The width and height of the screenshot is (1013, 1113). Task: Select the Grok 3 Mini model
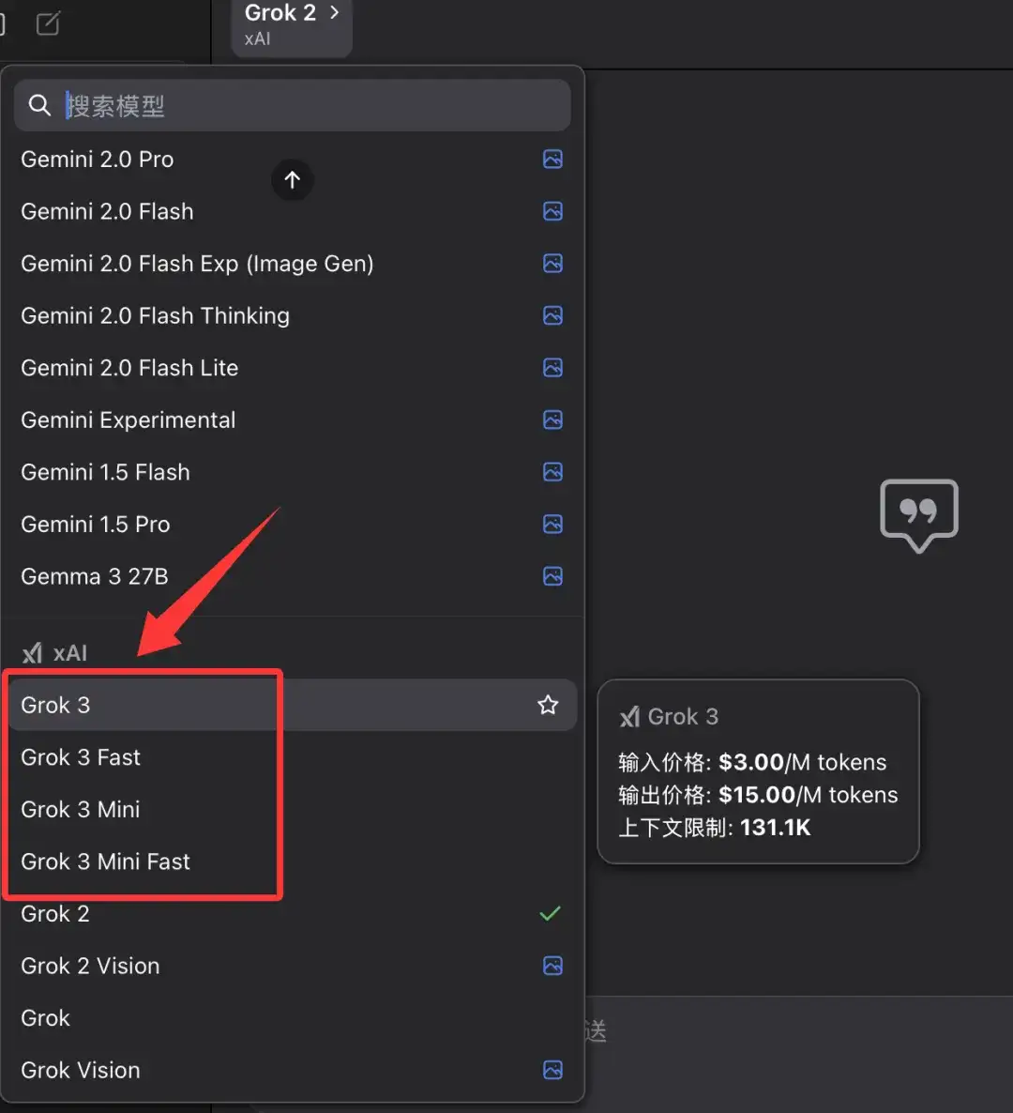(x=293, y=809)
